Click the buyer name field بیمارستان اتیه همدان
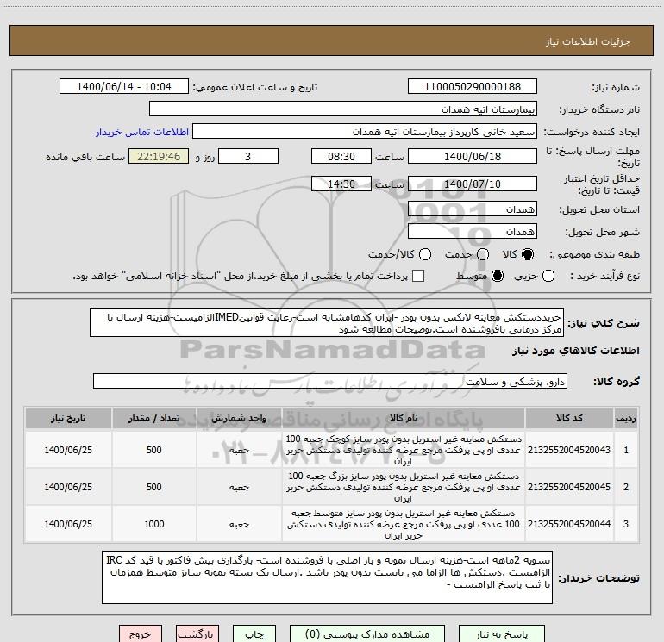 pos(343,109)
